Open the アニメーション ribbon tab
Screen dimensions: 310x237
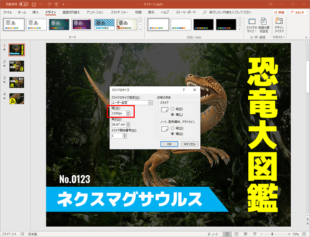click(x=95, y=12)
